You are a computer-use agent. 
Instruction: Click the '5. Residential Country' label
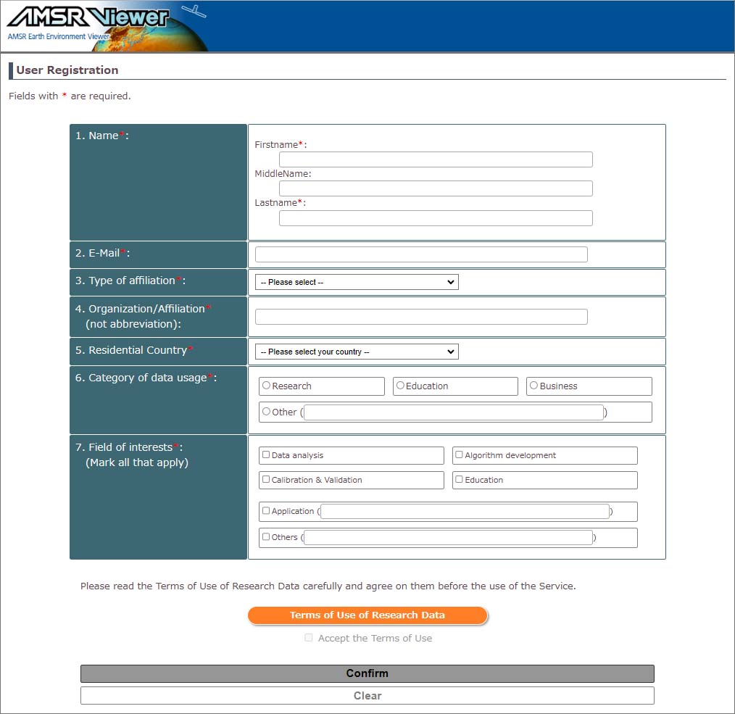[x=134, y=350]
